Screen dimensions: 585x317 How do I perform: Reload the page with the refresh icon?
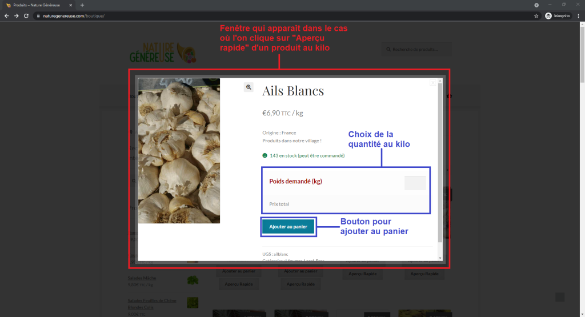26,16
